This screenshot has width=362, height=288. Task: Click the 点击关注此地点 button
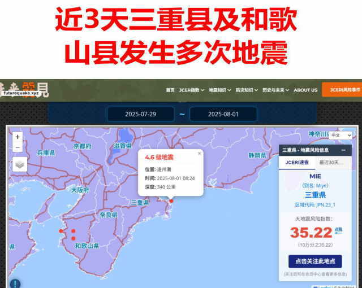pyautogui.click(x=315, y=261)
